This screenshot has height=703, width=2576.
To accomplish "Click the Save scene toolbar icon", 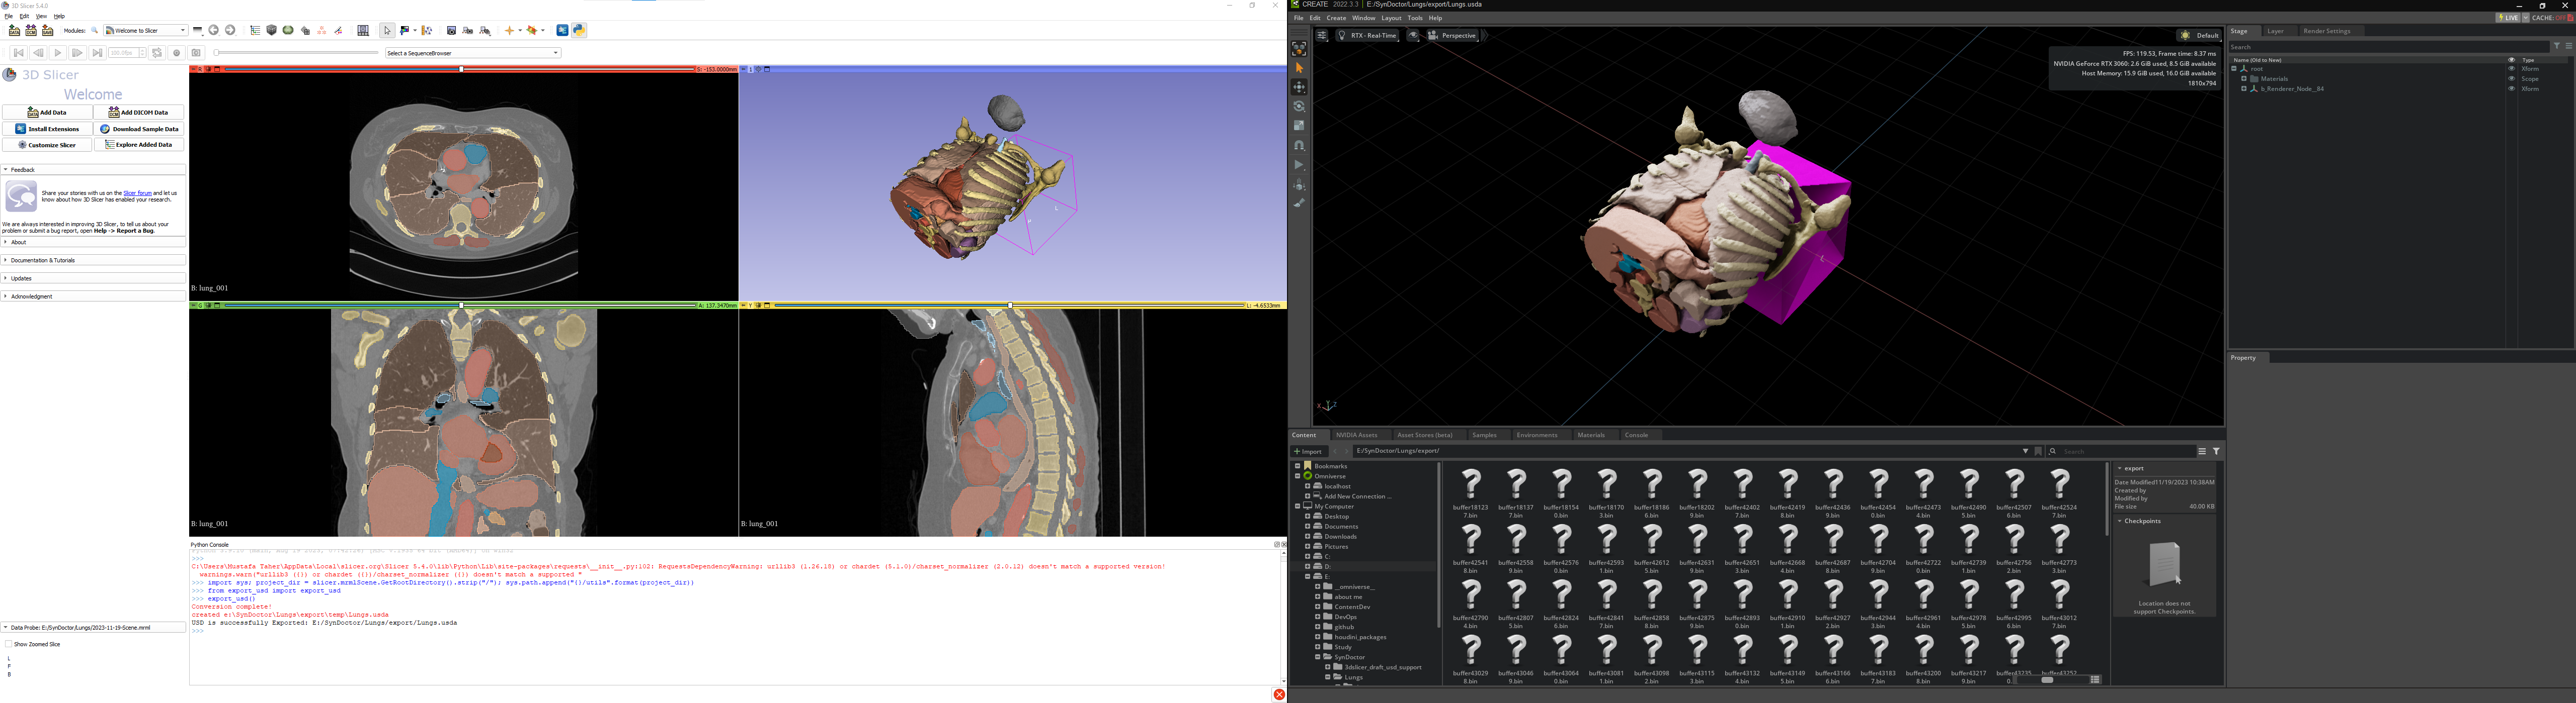I will pyautogui.click(x=47, y=31).
